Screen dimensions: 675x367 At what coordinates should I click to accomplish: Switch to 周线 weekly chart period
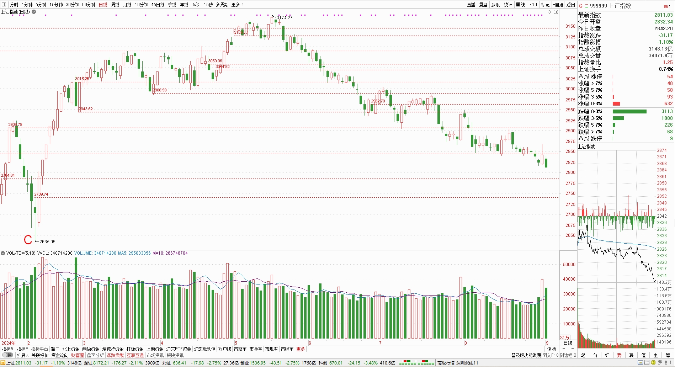click(x=115, y=5)
